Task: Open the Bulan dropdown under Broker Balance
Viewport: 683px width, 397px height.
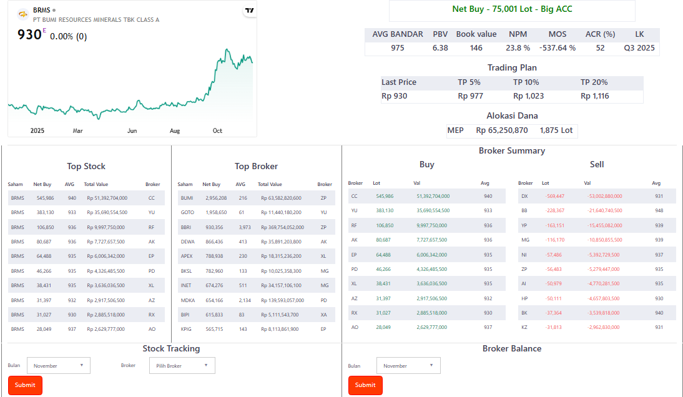Action: point(408,366)
